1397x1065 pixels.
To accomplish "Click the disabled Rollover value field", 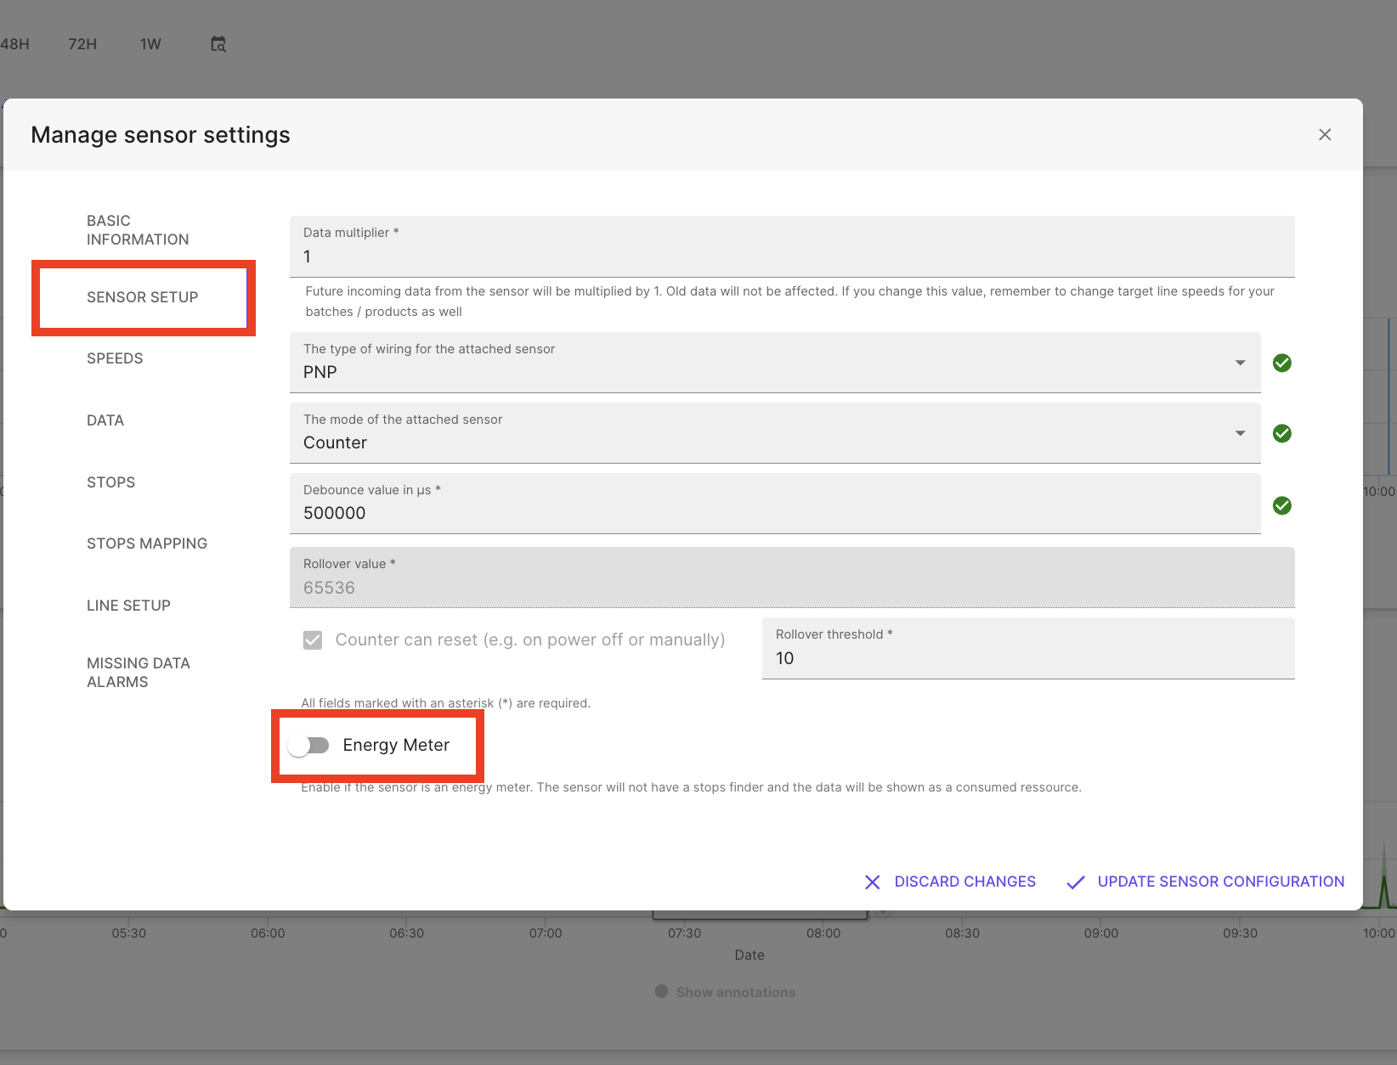I will pos(792,578).
